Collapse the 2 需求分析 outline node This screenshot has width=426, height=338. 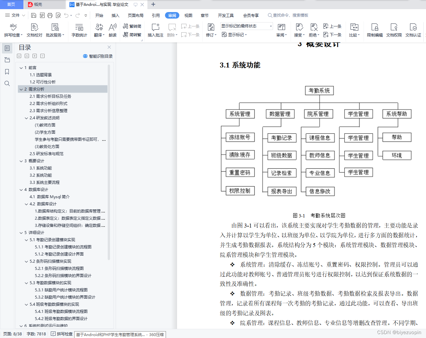(21, 89)
